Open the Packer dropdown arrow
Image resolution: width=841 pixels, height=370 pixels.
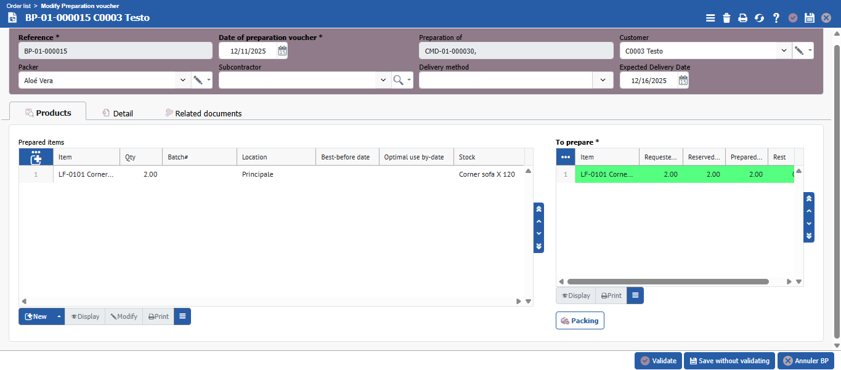[x=182, y=80]
